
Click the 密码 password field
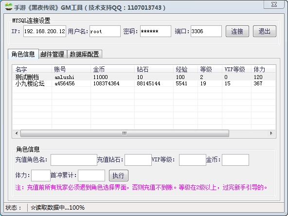tap(156, 31)
